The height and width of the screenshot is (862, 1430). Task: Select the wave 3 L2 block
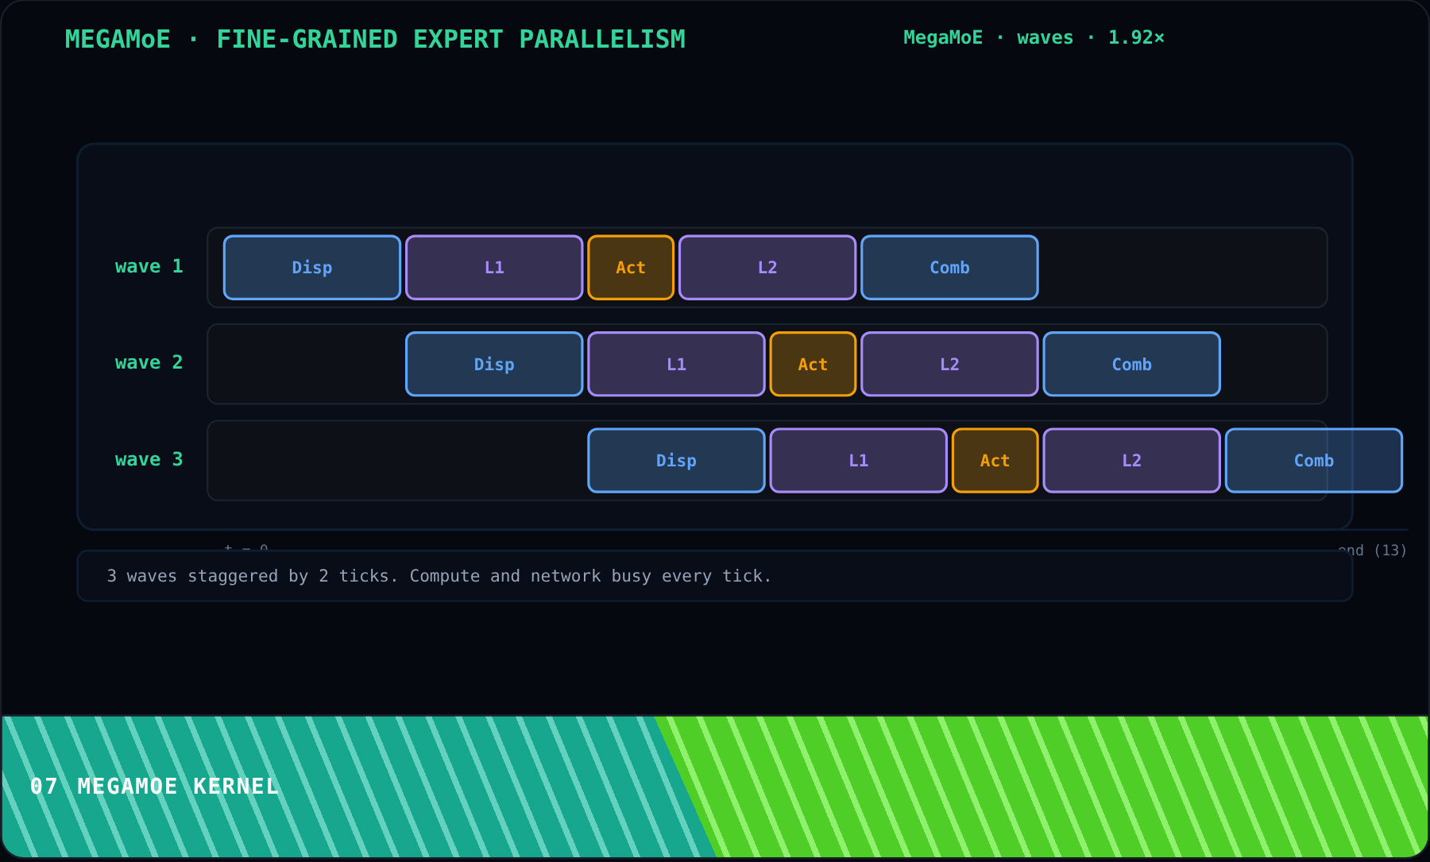coord(1131,461)
